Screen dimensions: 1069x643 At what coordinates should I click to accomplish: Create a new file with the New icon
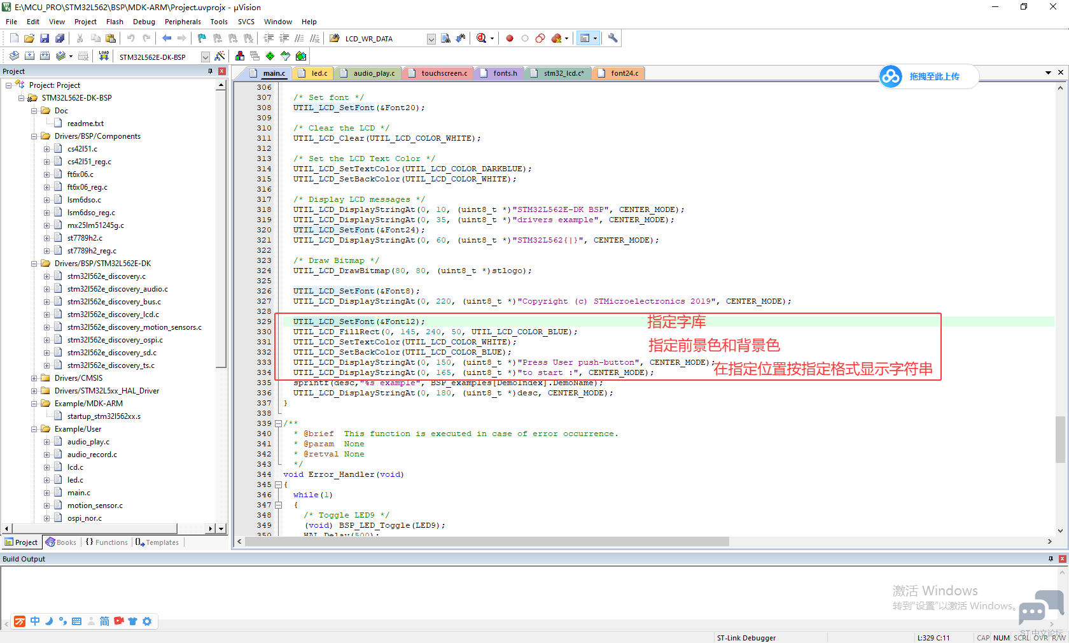click(14, 38)
